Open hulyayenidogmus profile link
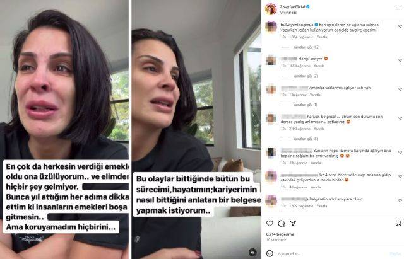The height and width of the screenshot is (259, 404). 297,25
